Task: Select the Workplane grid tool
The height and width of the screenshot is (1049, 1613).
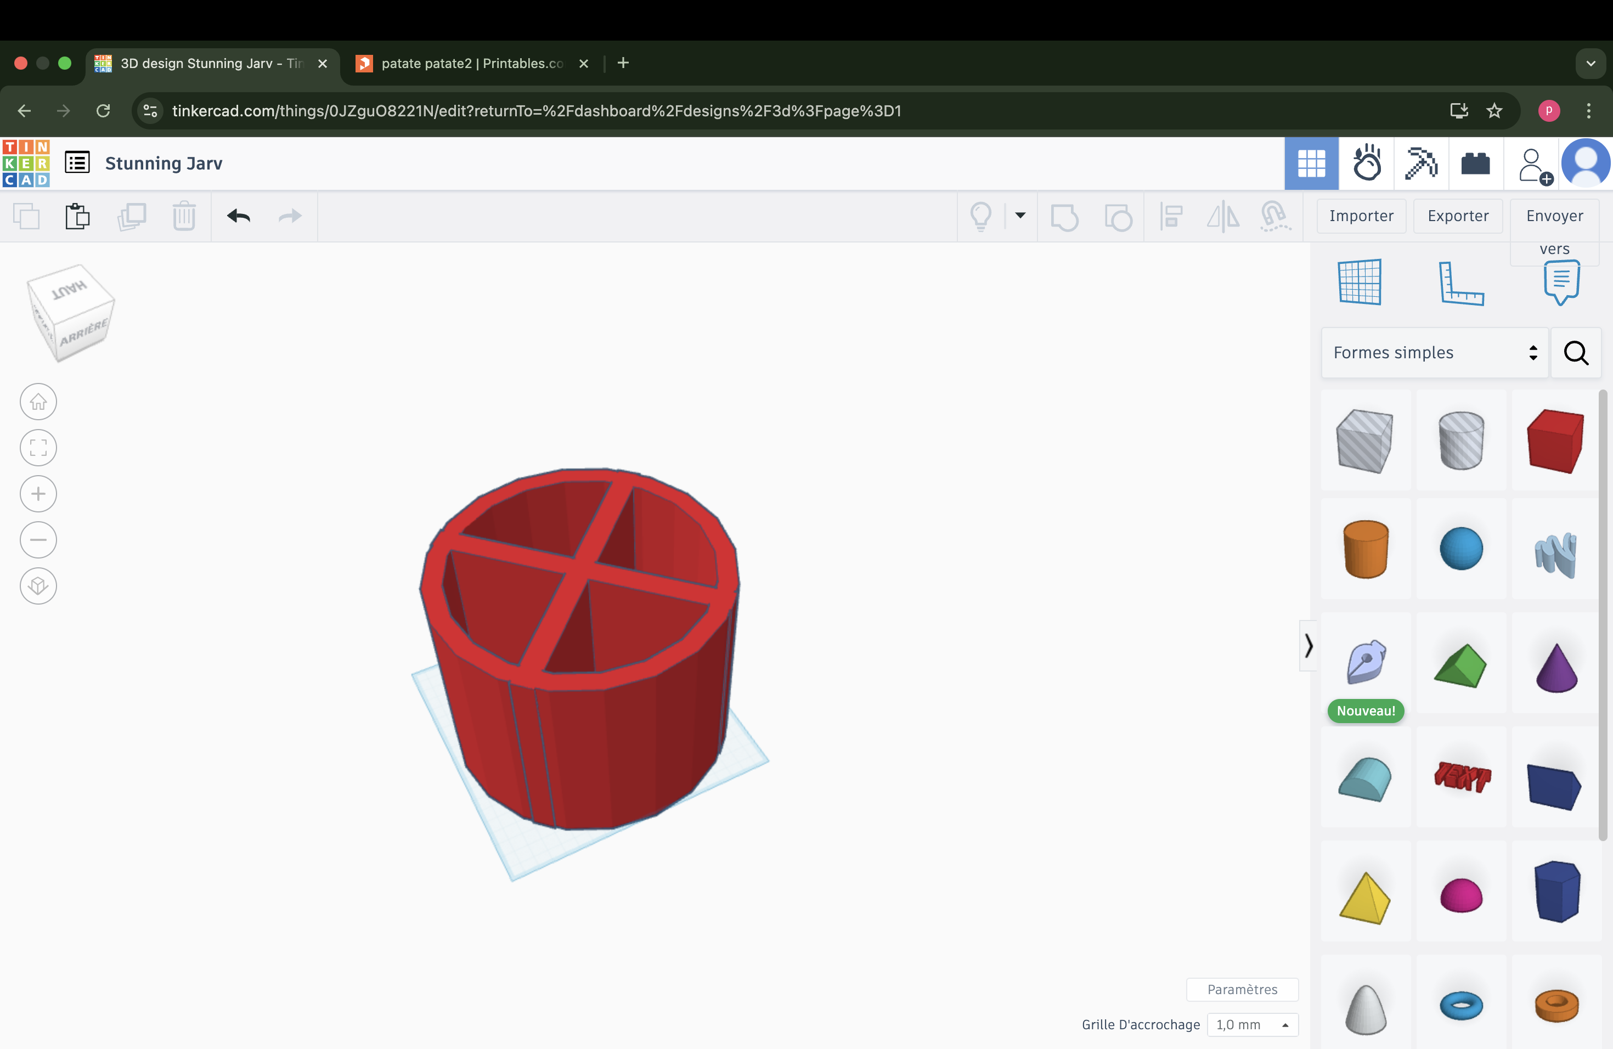Action: 1360,282
